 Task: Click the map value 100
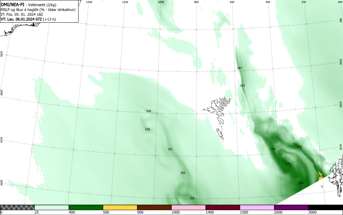(149, 111)
